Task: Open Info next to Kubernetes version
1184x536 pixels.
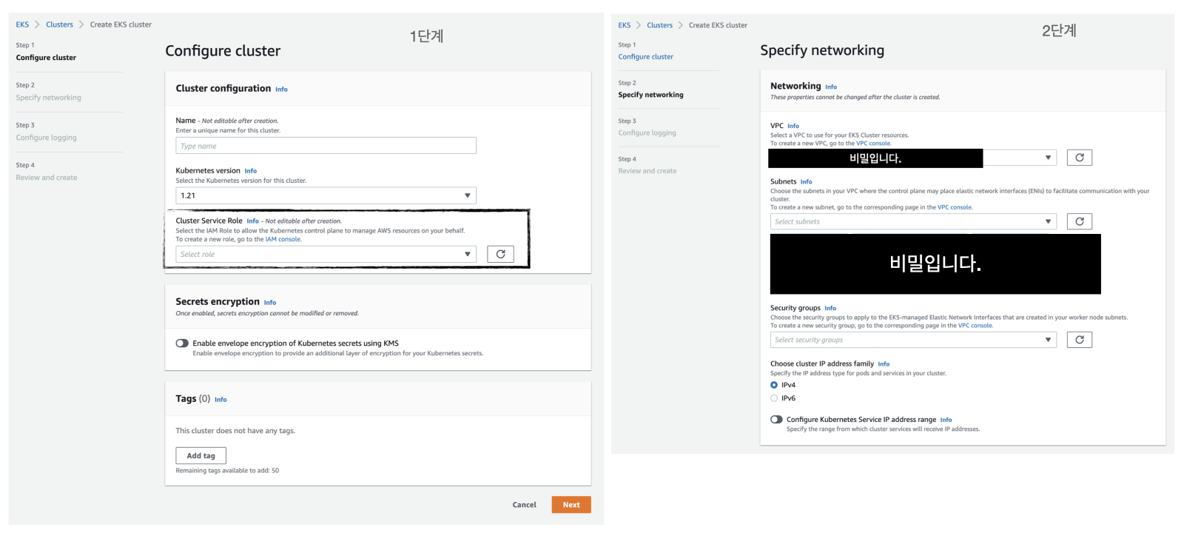Action: point(251,171)
